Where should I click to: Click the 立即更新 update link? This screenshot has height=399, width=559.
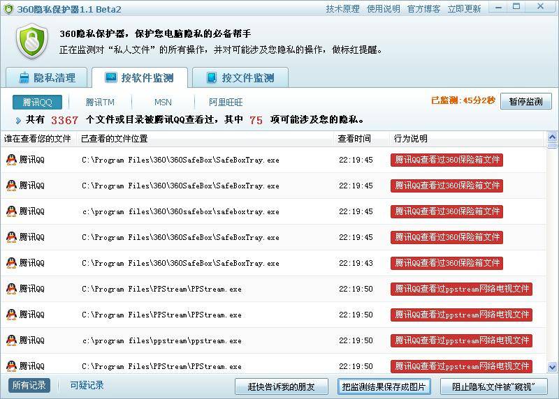point(464,9)
